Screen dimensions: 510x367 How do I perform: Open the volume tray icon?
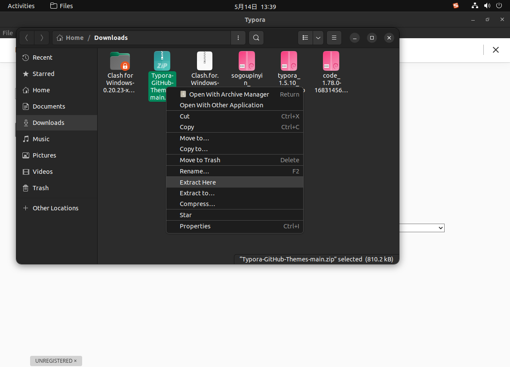[487, 6]
